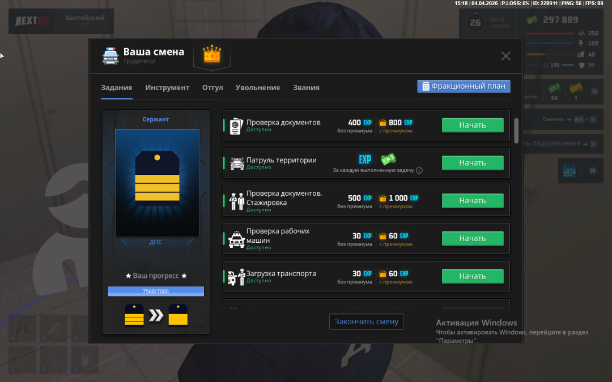Open the Фракционный план button

click(x=464, y=87)
